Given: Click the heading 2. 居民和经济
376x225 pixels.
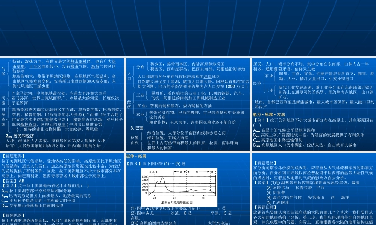Looking at the screenshot, I should tap(20, 136).
